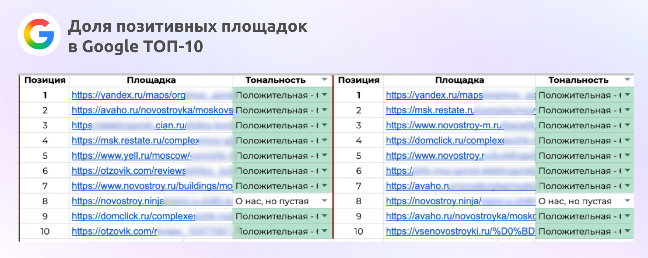The image size is (648, 258).
Task: Follow the www.novostroy.ru/buildings link
Action: [x=152, y=186]
